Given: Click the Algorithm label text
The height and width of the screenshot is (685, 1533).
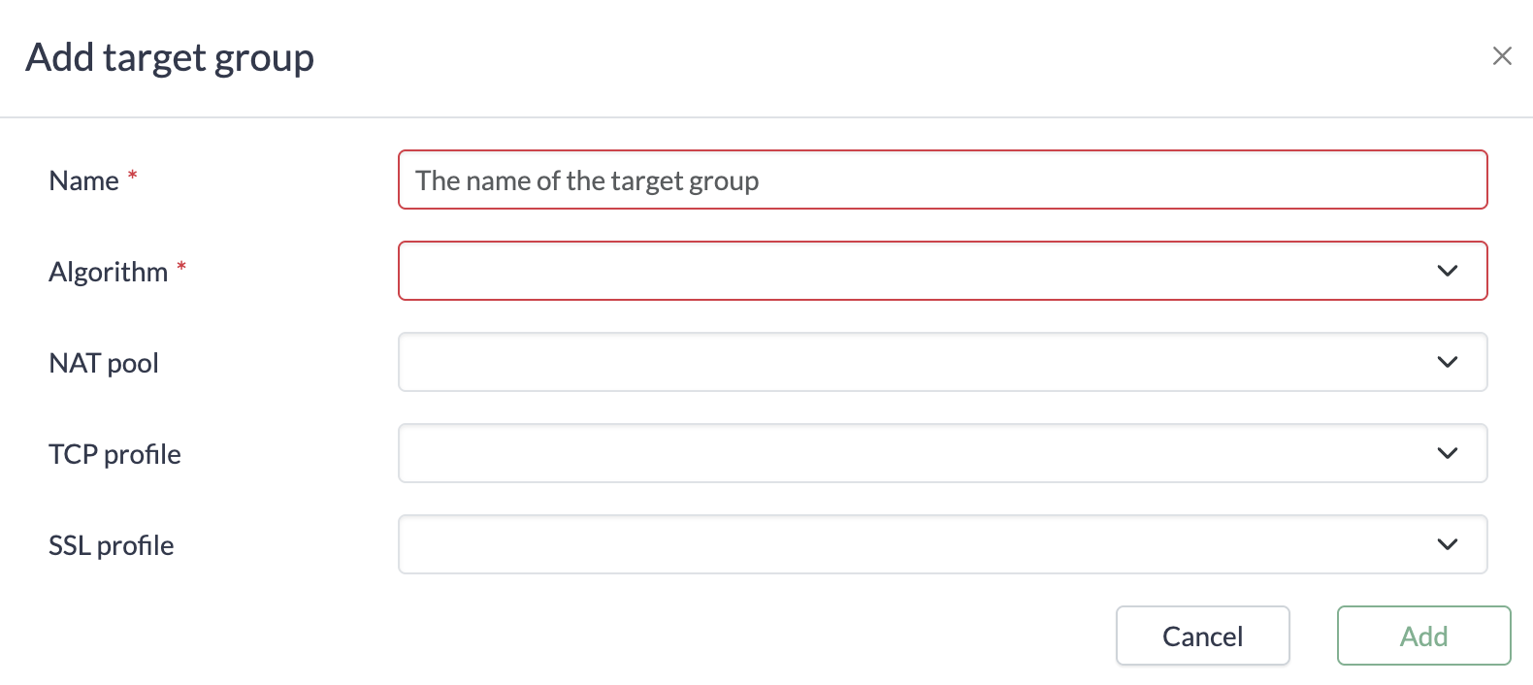Looking at the screenshot, I should click(x=108, y=272).
